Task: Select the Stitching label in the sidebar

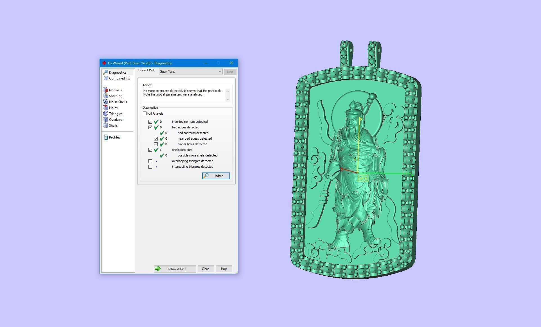Action: [x=116, y=96]
